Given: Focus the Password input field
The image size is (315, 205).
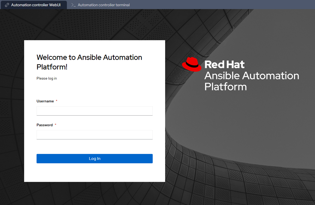Looking at the screenshot, I should pyautogui.click(x=95, y=135).
